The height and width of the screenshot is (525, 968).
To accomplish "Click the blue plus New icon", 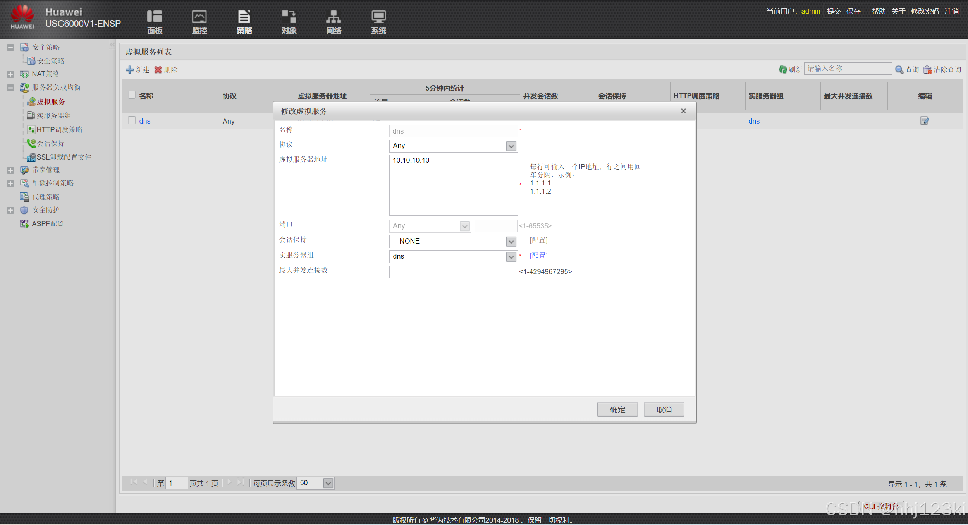I will pos(130,70).
